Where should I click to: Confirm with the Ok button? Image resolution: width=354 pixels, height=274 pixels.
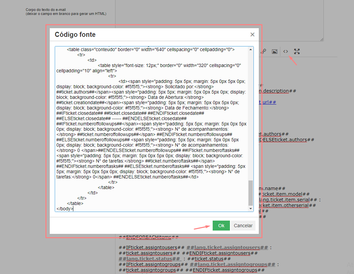[221, 225]
